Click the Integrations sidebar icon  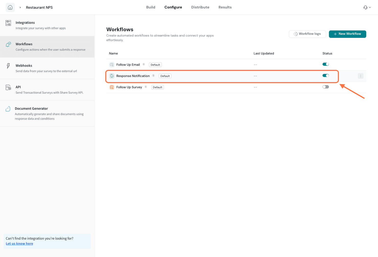pos(8,23)
